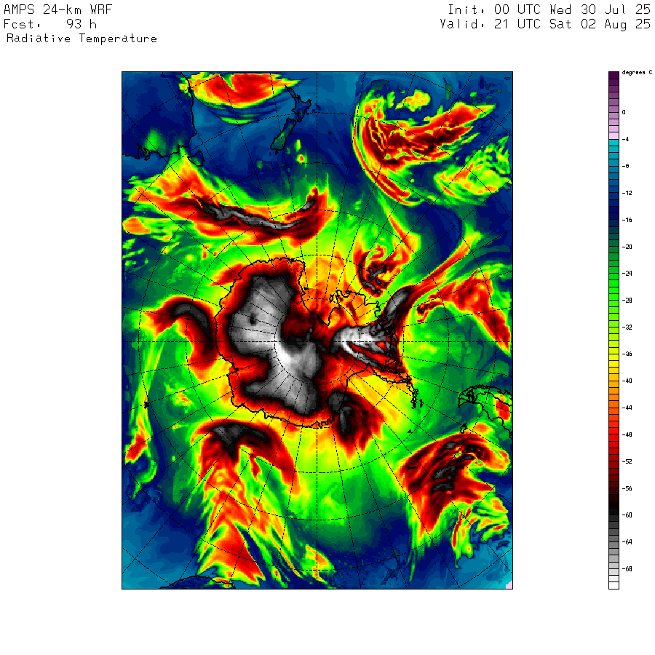The width and height of the screenshot is (655, 655).
Task: Click the 'Valid: 21 UTC Sat 02 Aug 25' line
Action: tap(545, 24)
